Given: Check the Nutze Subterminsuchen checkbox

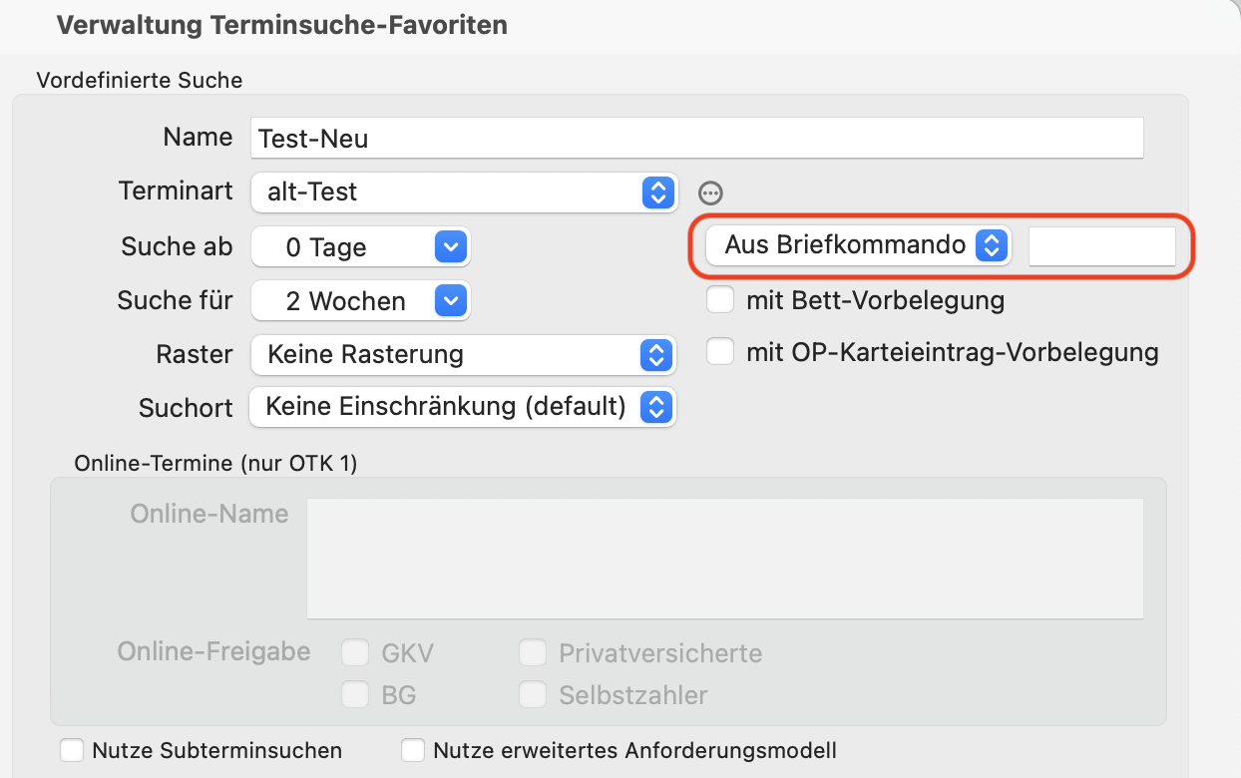Looking at the screenshot, I should point(72,750).
